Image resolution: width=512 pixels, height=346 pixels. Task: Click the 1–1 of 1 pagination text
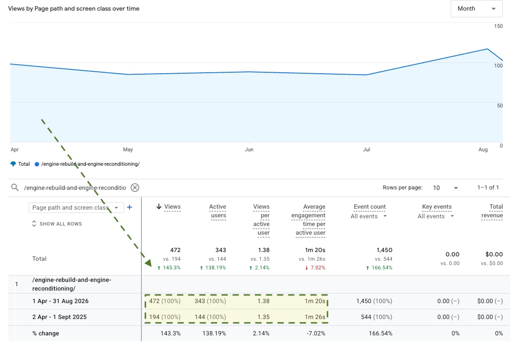click(488, 187)
